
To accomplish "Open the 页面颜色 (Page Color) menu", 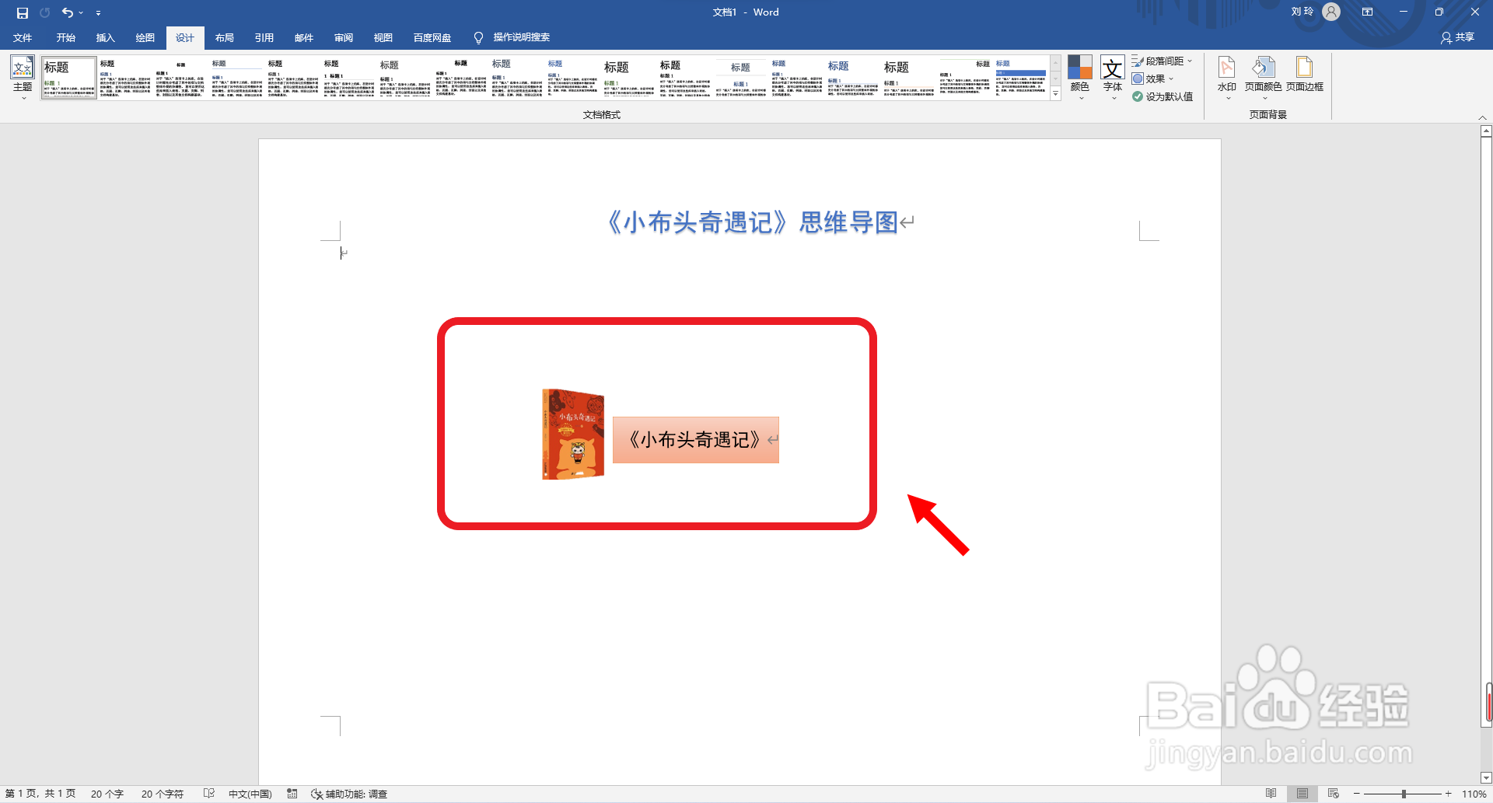I will [1263, 77].
